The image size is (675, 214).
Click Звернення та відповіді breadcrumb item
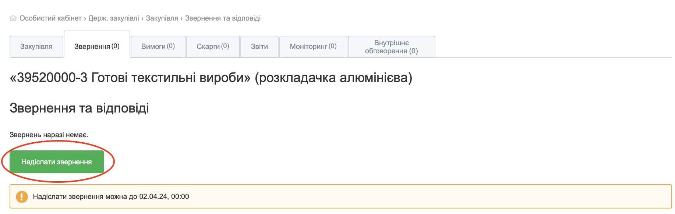tap(223, 18)
